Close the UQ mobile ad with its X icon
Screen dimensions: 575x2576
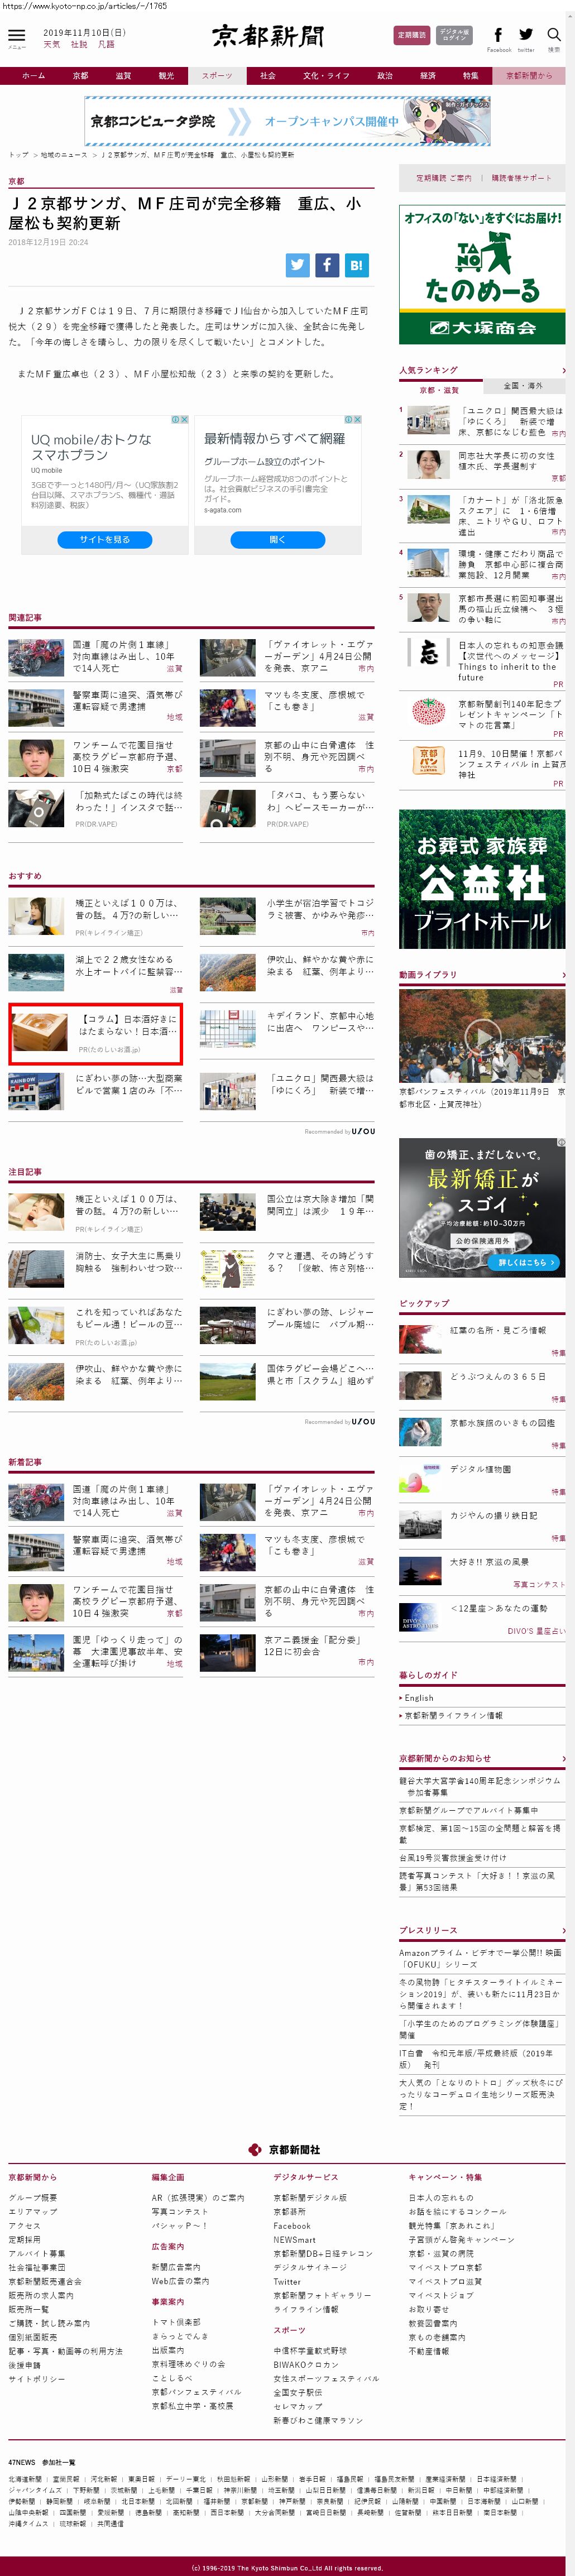(x=184, y=420)
